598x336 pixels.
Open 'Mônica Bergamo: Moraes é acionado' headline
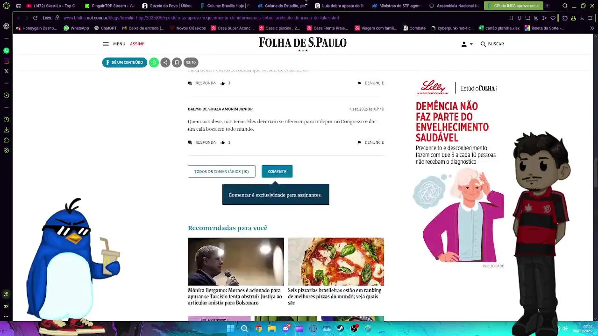click(x=235, y=296)
